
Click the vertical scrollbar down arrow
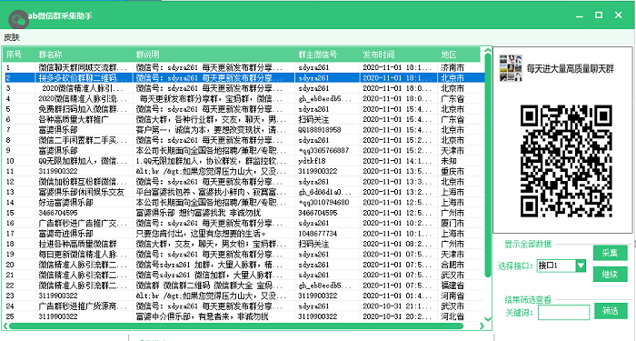point(488,319)
